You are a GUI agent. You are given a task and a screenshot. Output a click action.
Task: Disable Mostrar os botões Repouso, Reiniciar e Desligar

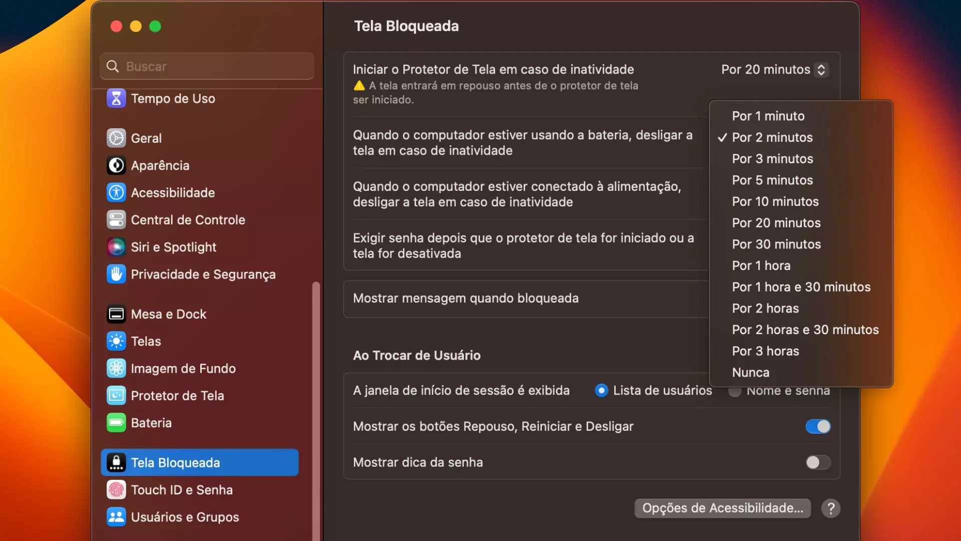tap(818, 426)
